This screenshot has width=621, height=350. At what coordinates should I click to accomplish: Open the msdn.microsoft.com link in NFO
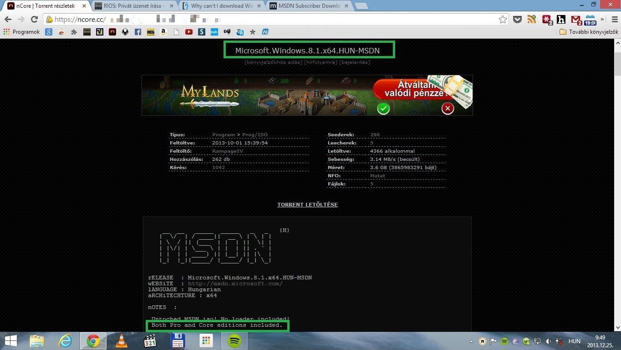[x=235, y=283]
